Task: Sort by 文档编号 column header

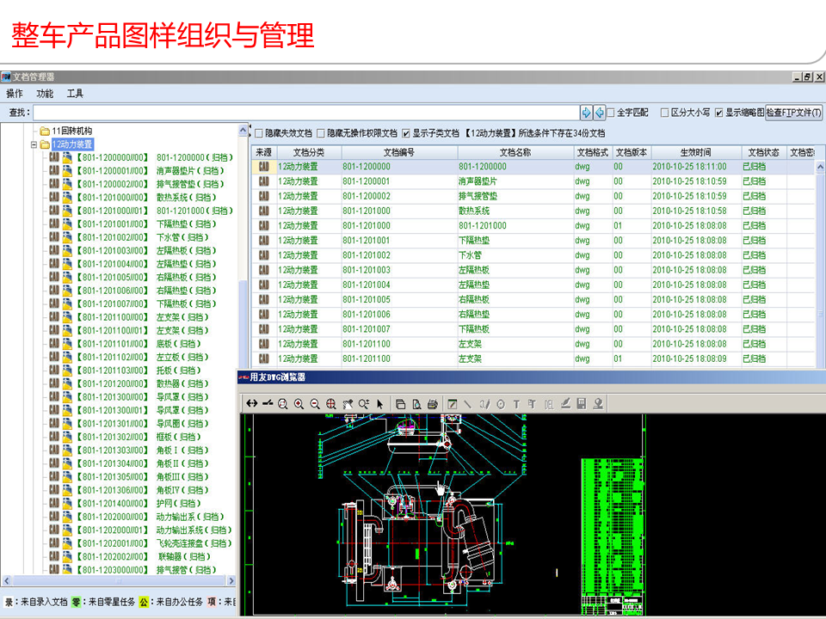Action: click(x=399, y=152)
